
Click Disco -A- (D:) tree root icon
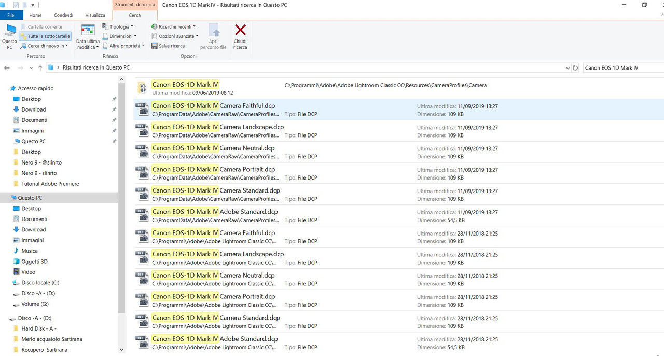13,318
